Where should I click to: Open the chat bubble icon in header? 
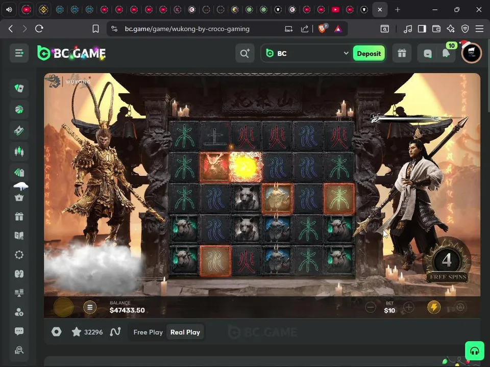point(428,54)
